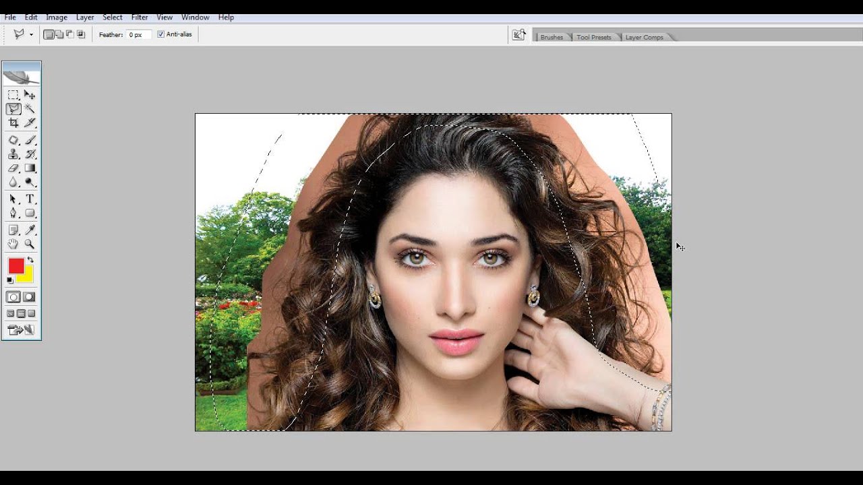The image size is (863, 485).
Task: Select the Slice tool
Action: click(x=30, y=123)
